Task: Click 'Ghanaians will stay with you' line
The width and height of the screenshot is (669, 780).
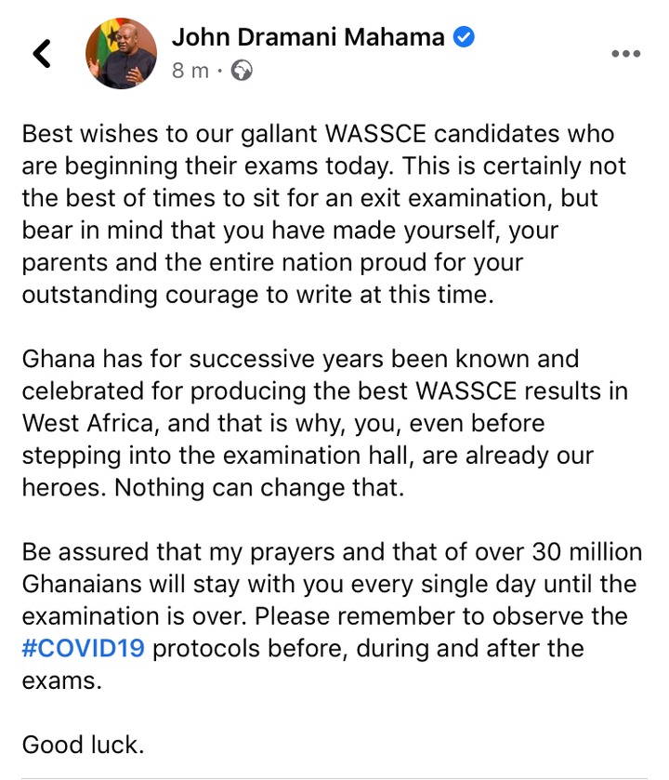Action: 329,584
